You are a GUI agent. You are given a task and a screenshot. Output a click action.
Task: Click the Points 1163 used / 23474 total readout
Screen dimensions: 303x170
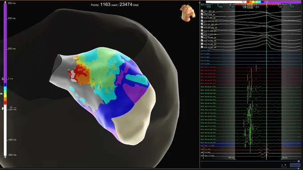[115, 4]
